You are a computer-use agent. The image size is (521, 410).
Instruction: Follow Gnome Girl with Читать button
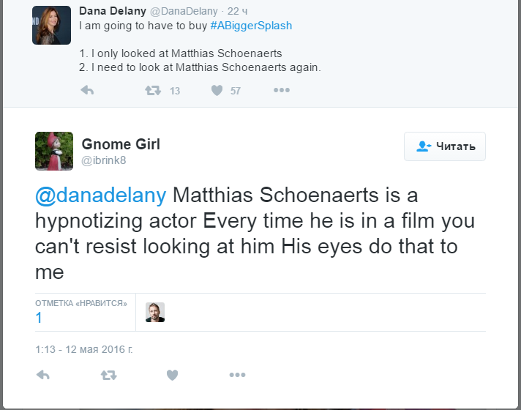(444, 146)
